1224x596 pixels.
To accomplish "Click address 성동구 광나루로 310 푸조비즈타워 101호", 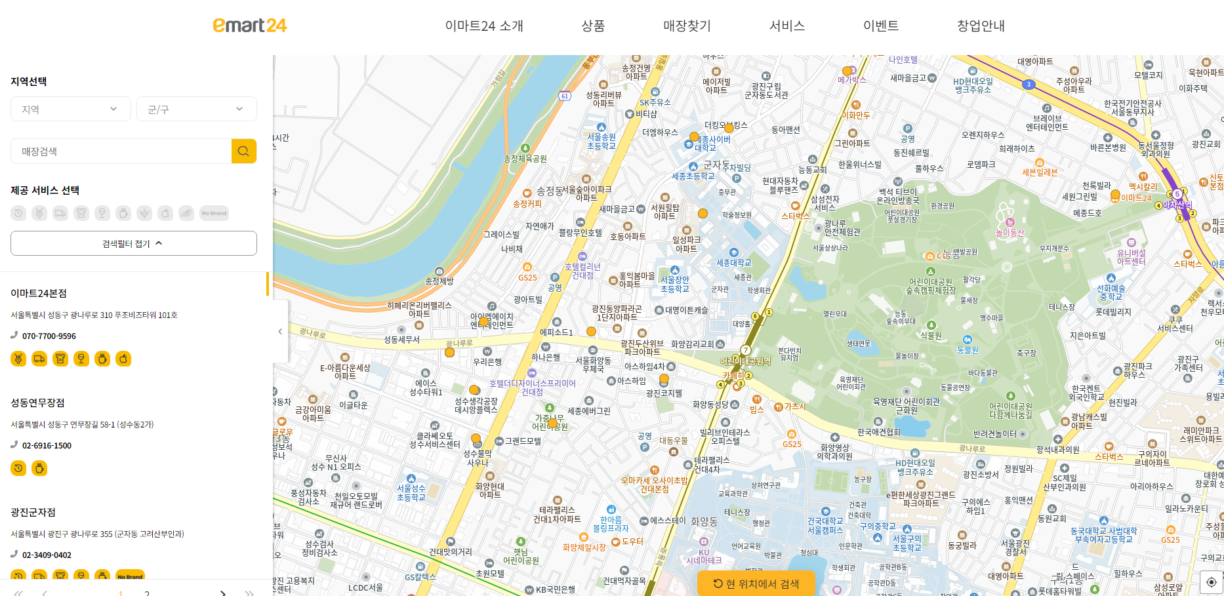I will click(x=94, y=315).
